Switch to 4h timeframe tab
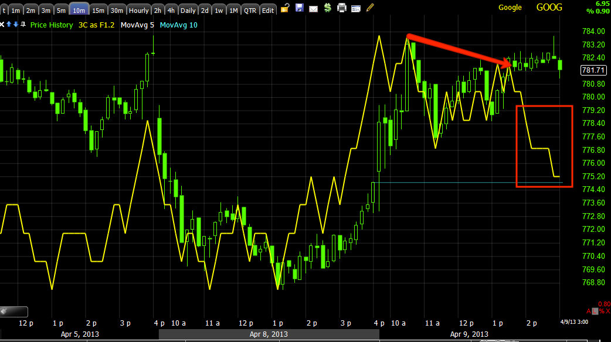Viewport: 611px width, 342px height. click(x=171, y=11)
